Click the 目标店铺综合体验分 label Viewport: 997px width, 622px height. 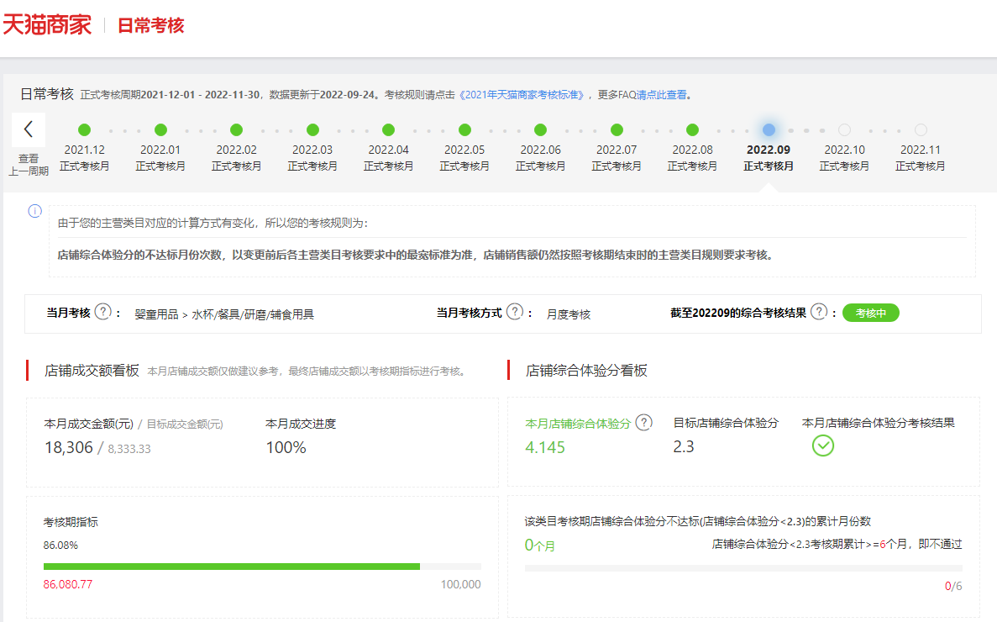coord(727,423)
